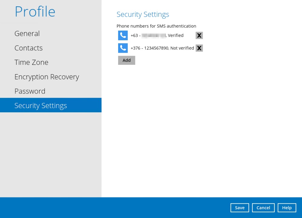The image size is (302, 218).
Task: Remove the verified +63 phone number
Action: tap(199, 35)
